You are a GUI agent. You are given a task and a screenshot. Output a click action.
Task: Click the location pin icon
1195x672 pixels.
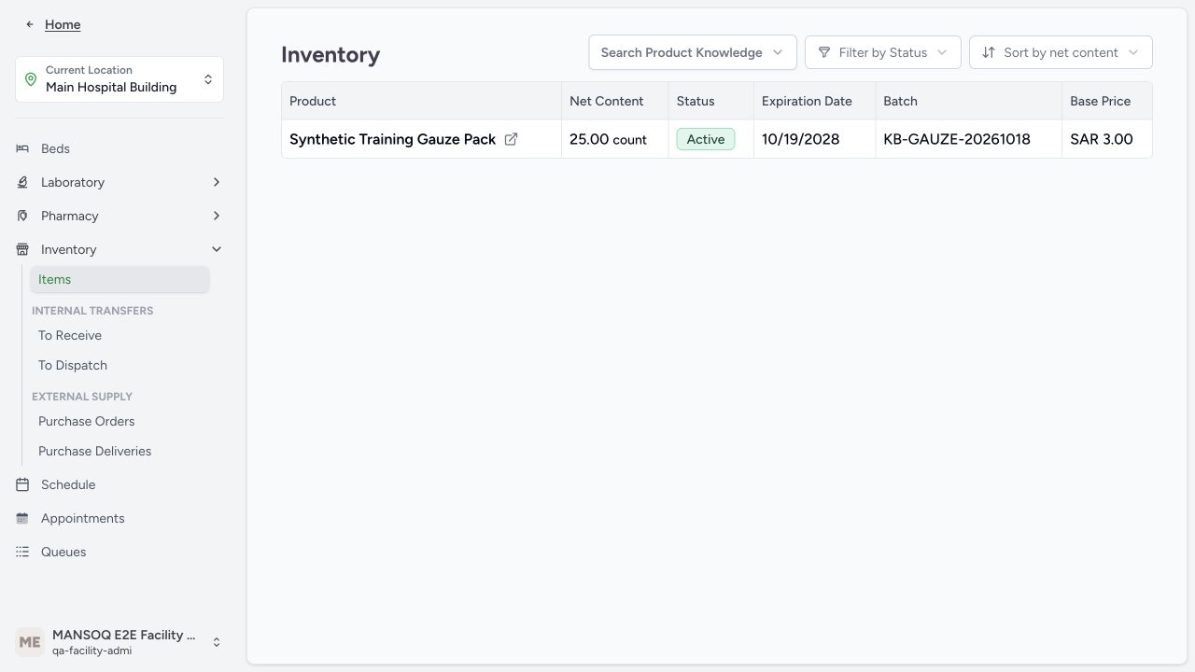coord(31,79)
